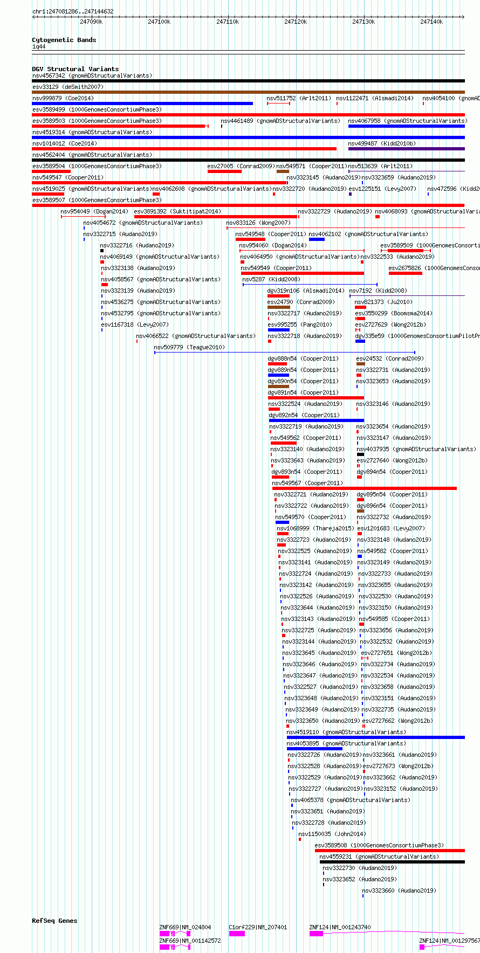This screenshot has height=953, width=480.
Task: Open variant nsv4567342 (gnomADStructuralVariants) label
Action: pyautogui.click(x=92, y=75)
